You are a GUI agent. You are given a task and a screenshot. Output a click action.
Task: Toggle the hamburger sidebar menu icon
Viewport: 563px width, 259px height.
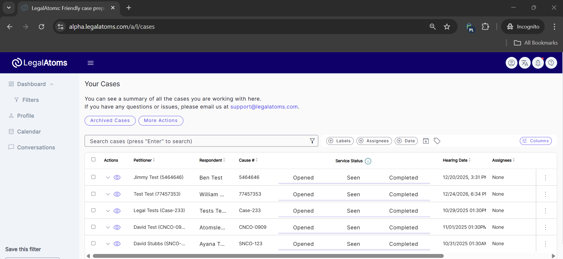(x=91, y=63)
